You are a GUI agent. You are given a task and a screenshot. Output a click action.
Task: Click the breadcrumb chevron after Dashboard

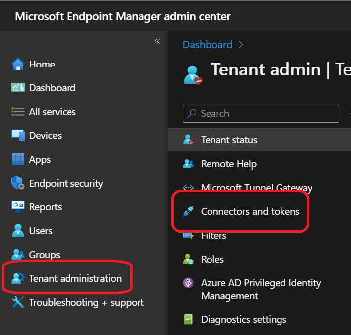[241, 45]
